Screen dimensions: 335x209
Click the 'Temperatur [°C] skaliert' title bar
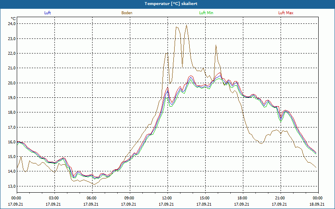pos(167,4)
